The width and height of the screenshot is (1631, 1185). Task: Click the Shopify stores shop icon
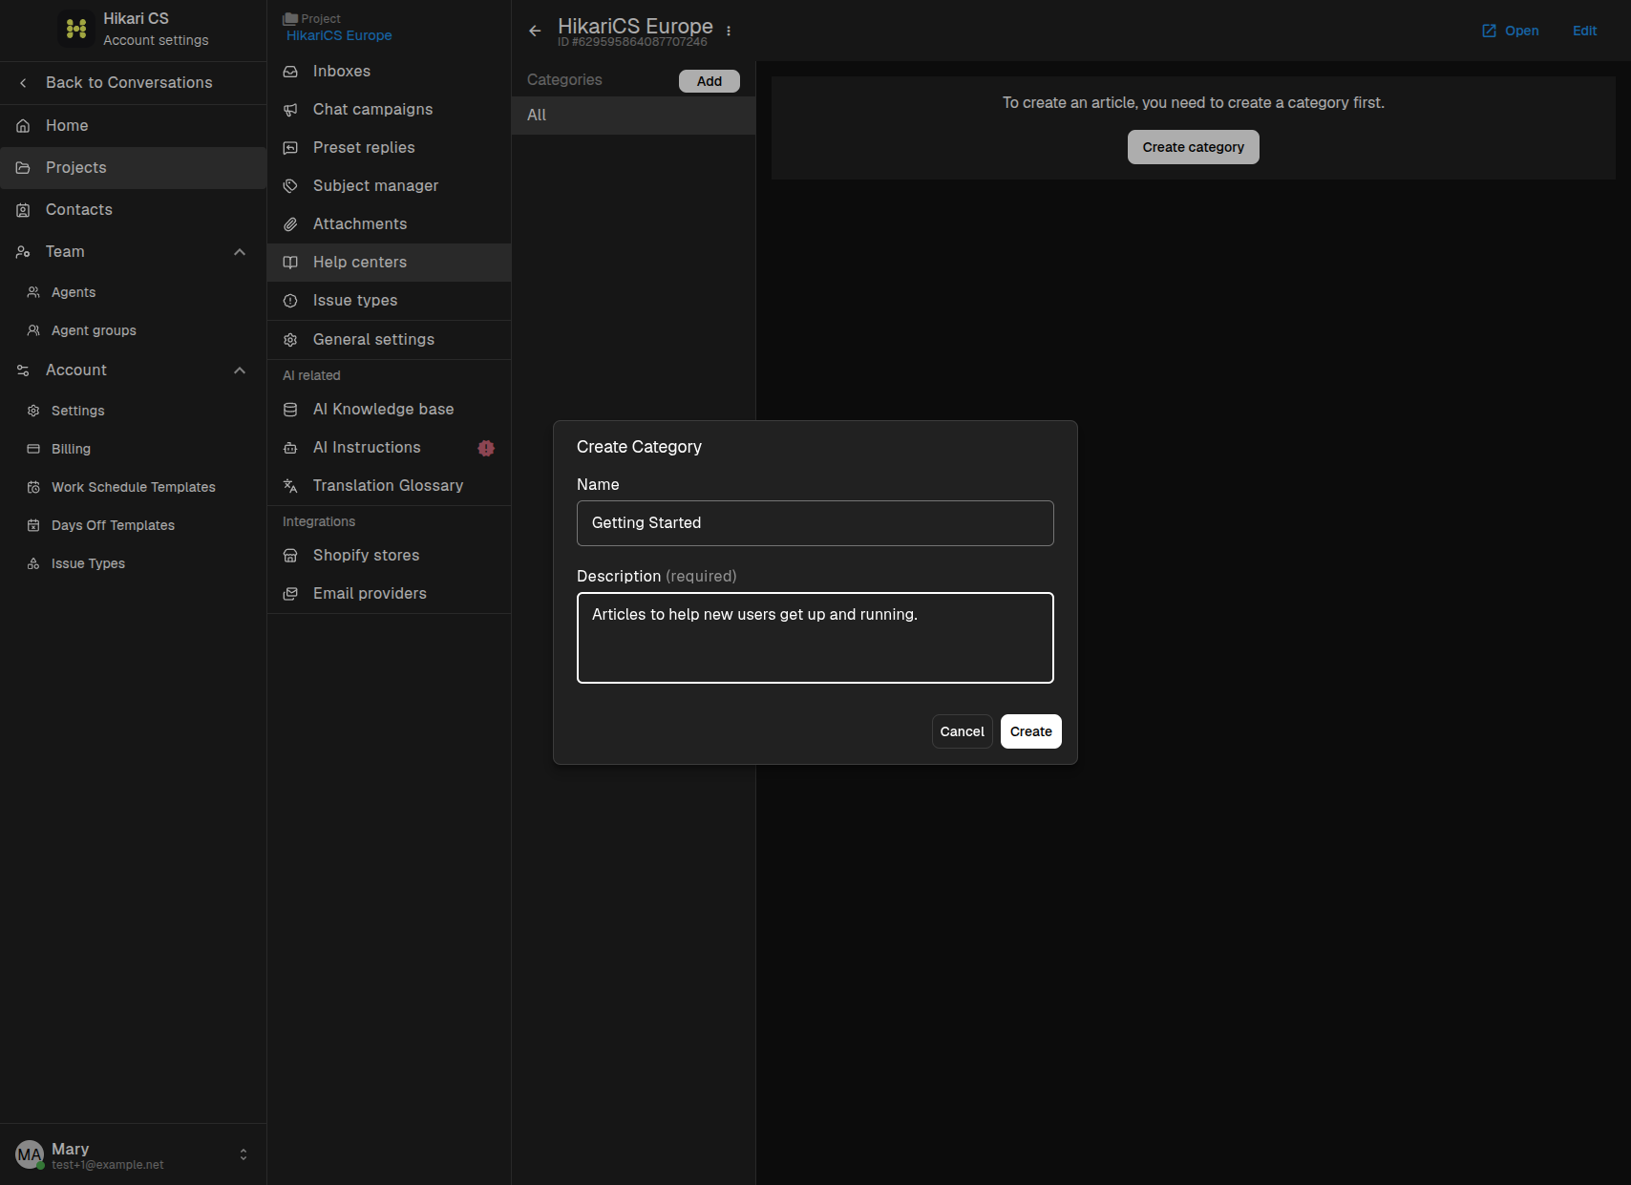pos(290,556)
